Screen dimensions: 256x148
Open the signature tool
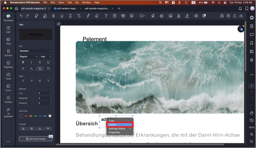click(x=187, y=16)
